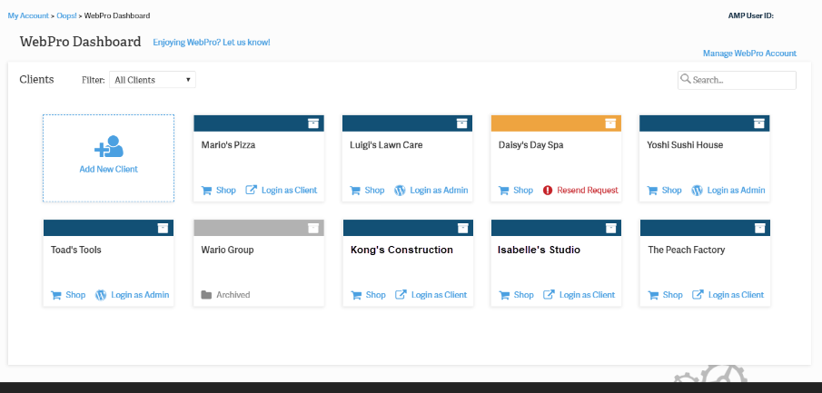Click the Add New Client person icon
The width and height of the screenshot is (822, 393).
pos(108,147)
